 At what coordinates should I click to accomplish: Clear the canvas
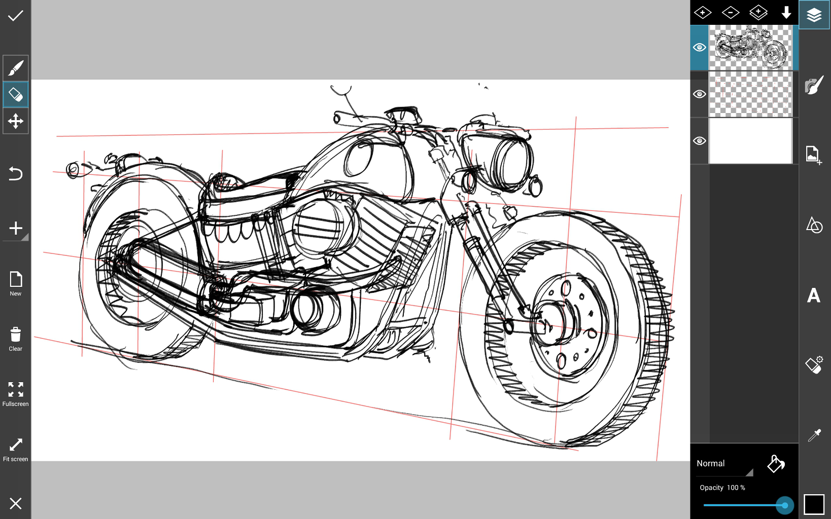point(15,338)
